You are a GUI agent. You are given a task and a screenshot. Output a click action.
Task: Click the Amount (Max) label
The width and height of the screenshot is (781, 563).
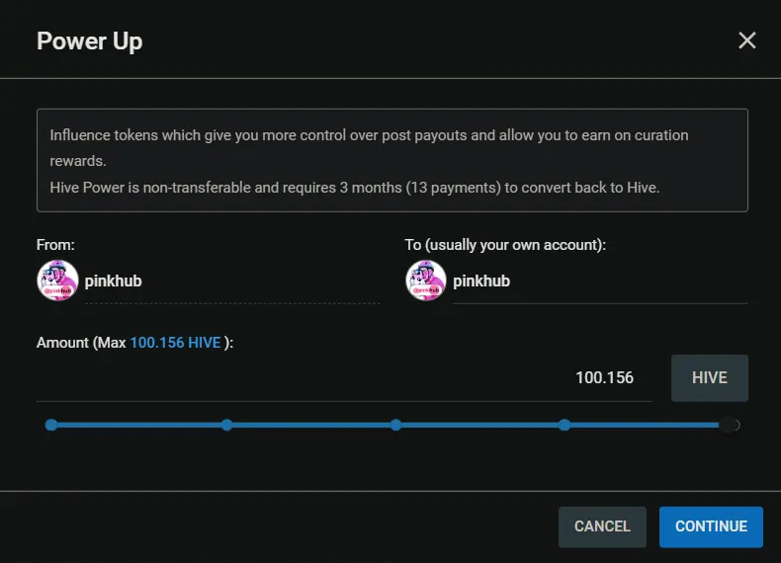click(135, 343)
